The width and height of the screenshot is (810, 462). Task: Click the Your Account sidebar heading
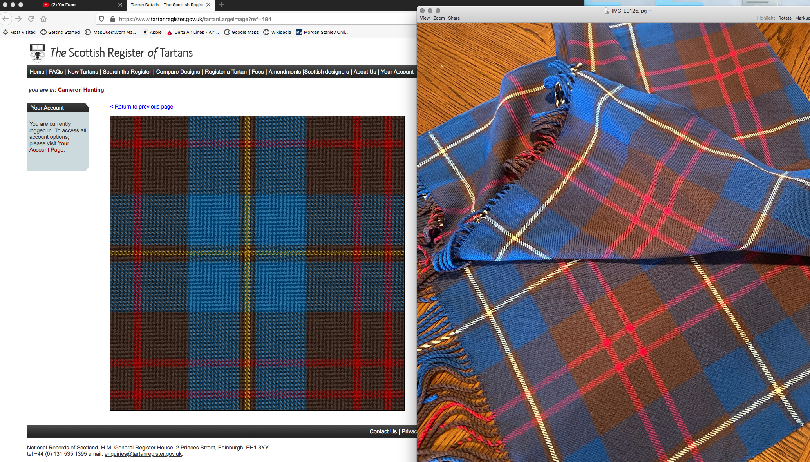(x=58, y=108)
